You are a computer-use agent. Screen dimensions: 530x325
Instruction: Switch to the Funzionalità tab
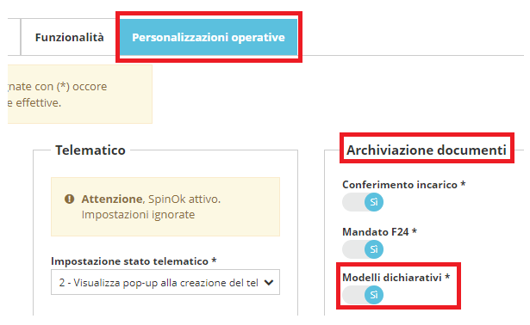(69, 37)
